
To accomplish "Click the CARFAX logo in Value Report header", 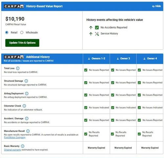I will (14, 6).
